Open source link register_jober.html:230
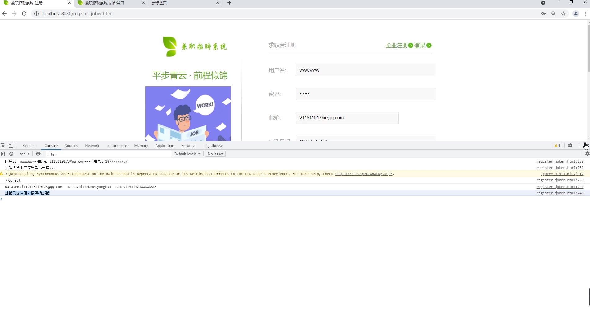The image size is (590, 311). (x=560, y=161)
